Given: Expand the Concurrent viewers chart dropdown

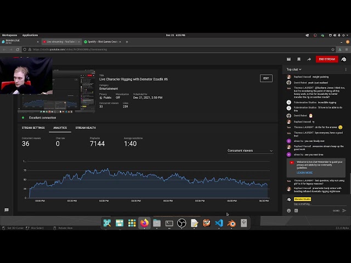Looking at the screenshot, I should click(x=250, y=151).
